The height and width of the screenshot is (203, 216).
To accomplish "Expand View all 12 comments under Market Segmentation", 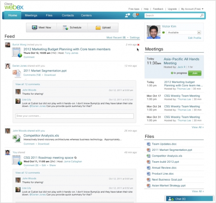I will point(28,84).
